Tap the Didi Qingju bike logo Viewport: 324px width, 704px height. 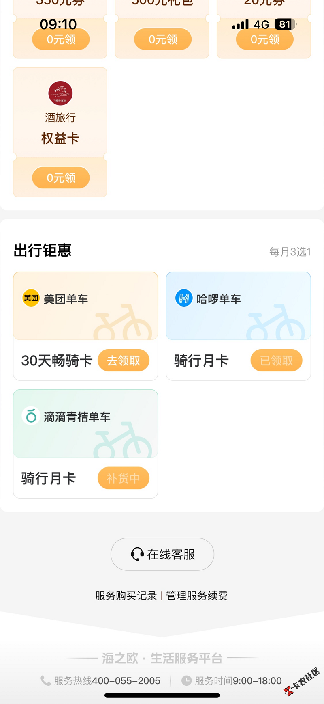[31, 416]
